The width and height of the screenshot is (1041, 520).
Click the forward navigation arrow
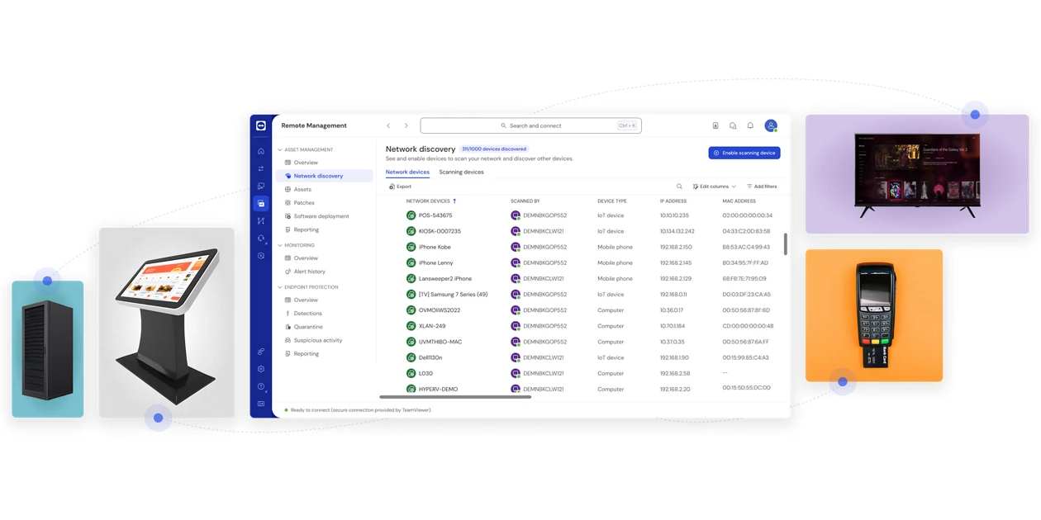click(406, 125)
